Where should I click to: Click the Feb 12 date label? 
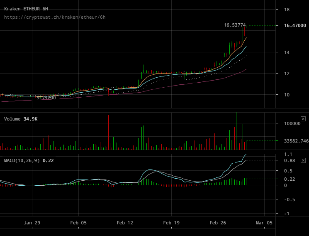click(125, 223)
